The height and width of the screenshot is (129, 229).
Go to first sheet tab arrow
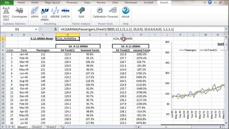(3, 127)
